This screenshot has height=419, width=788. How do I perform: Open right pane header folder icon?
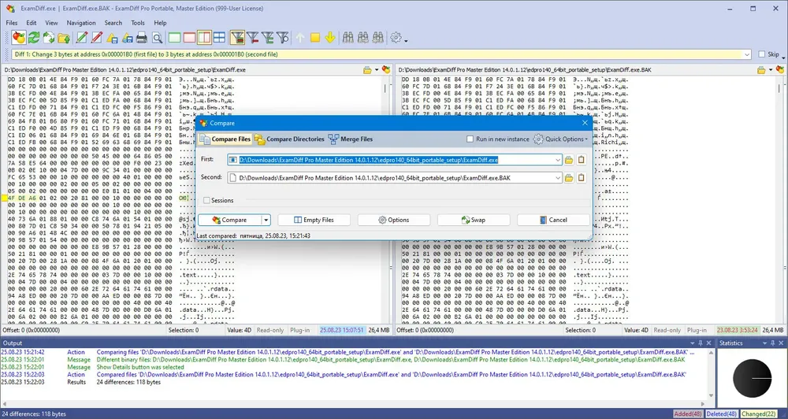761,70
